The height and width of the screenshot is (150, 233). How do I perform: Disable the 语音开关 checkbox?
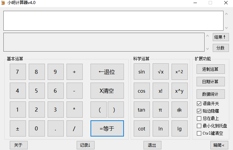[x=199, y=103]
